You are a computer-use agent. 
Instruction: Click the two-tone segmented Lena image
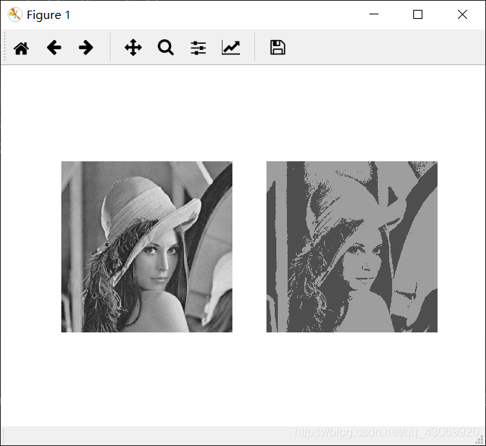pyautogui.click(x=352, y=247)
